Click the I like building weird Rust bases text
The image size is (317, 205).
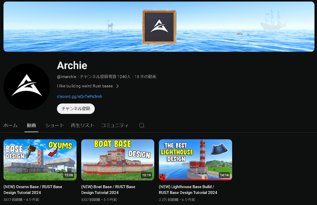pyautogui.click(x=85, y=86)
